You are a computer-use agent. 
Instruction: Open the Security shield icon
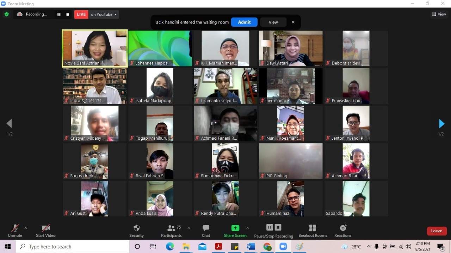click(x=137, y=228)
